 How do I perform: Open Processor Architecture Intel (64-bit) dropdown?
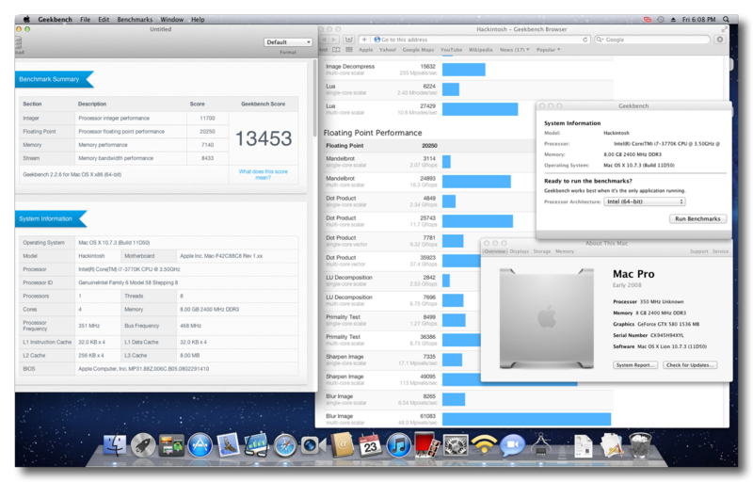coord(645,201)
